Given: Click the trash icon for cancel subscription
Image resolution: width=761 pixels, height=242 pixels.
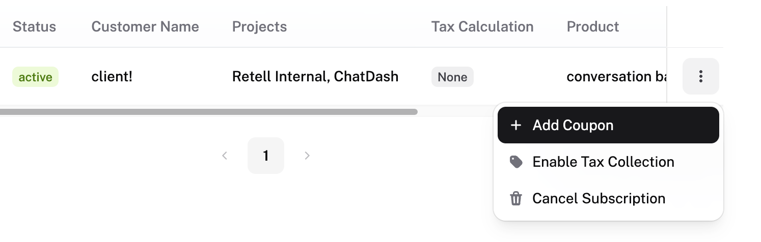Looking at the screenshot, I should (x=516, y=198).
